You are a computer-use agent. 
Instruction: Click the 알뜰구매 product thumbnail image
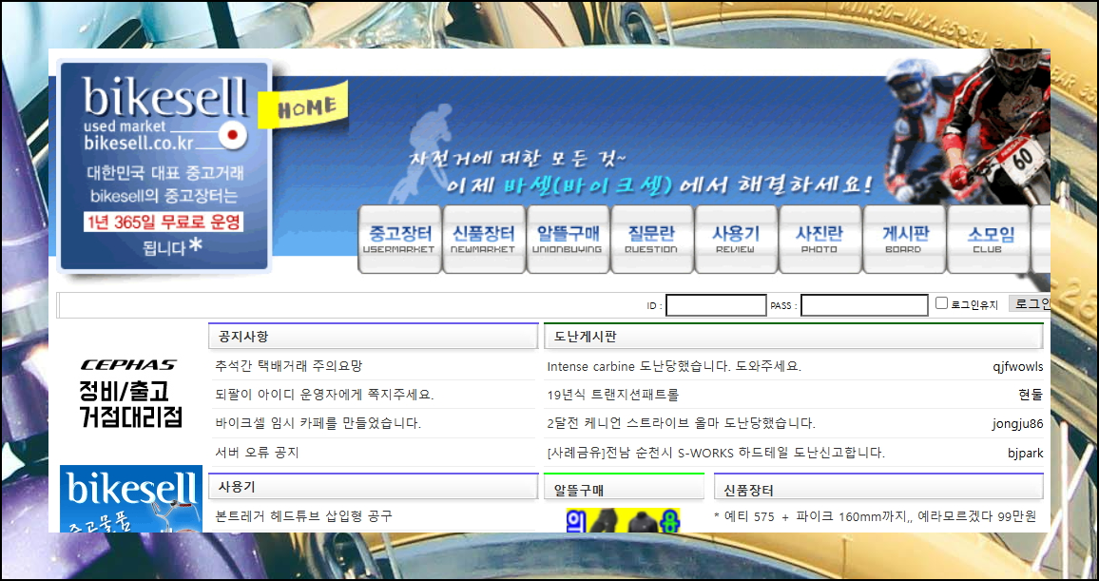click(x=623, y=520)
